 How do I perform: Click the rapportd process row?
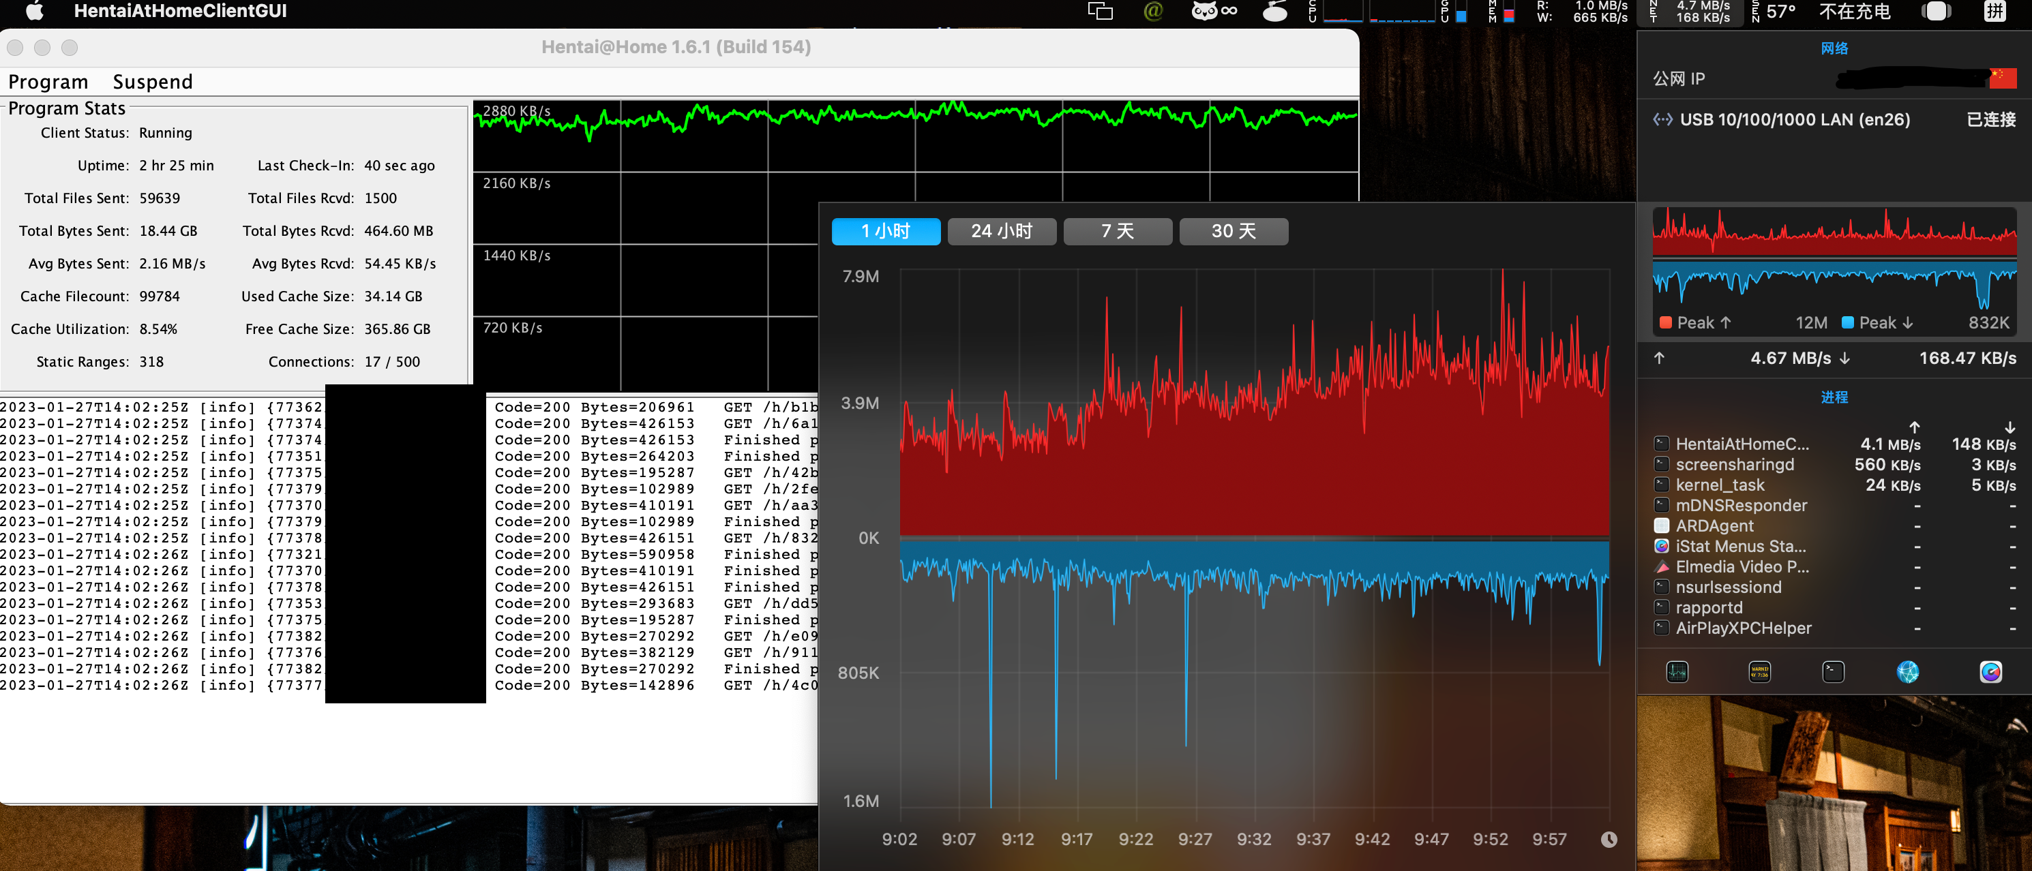[1834, 608]
